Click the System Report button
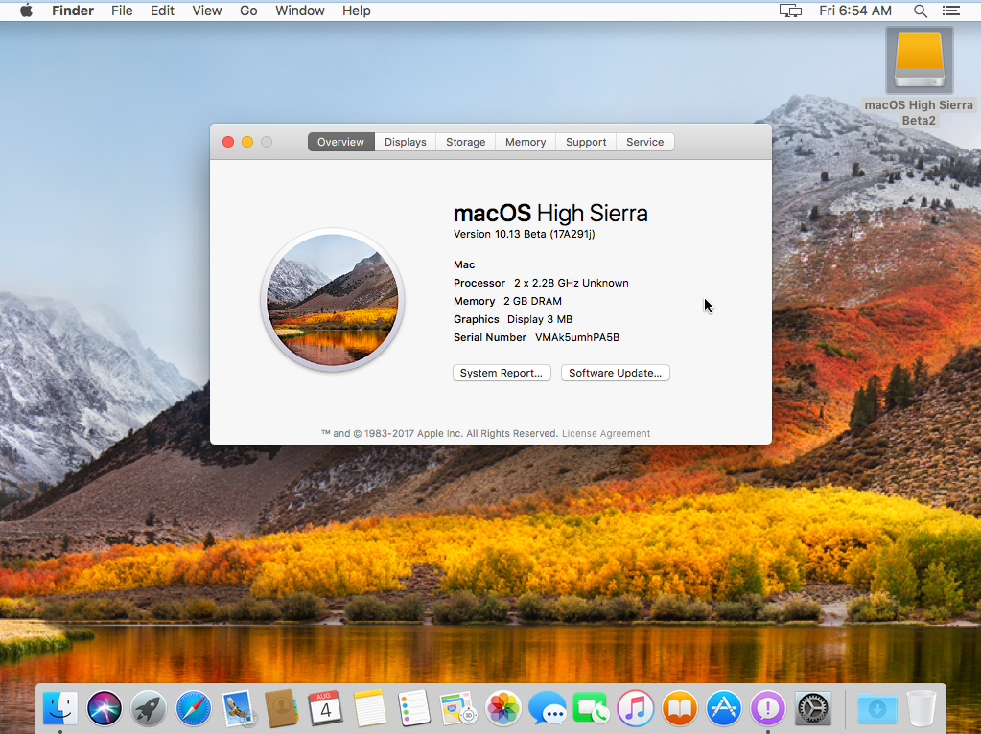 tap(502, 373)
